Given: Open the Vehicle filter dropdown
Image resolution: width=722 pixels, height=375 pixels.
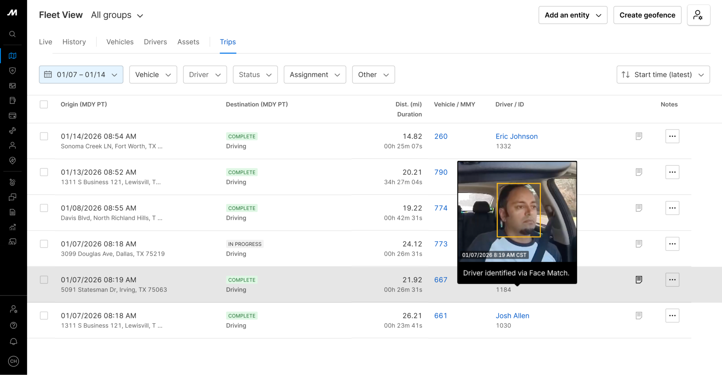Looking at the screenshot, I should click(x=153, y=74).
